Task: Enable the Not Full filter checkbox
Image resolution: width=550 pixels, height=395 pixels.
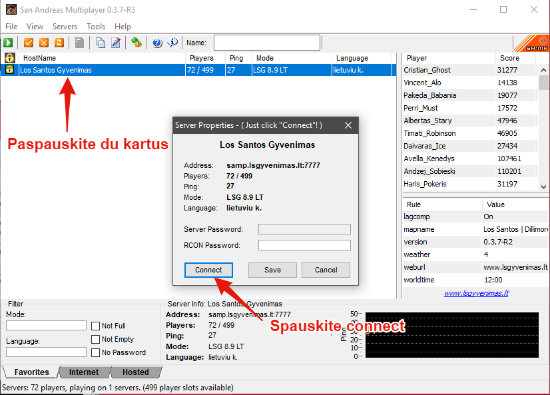Action: point(96,326)
